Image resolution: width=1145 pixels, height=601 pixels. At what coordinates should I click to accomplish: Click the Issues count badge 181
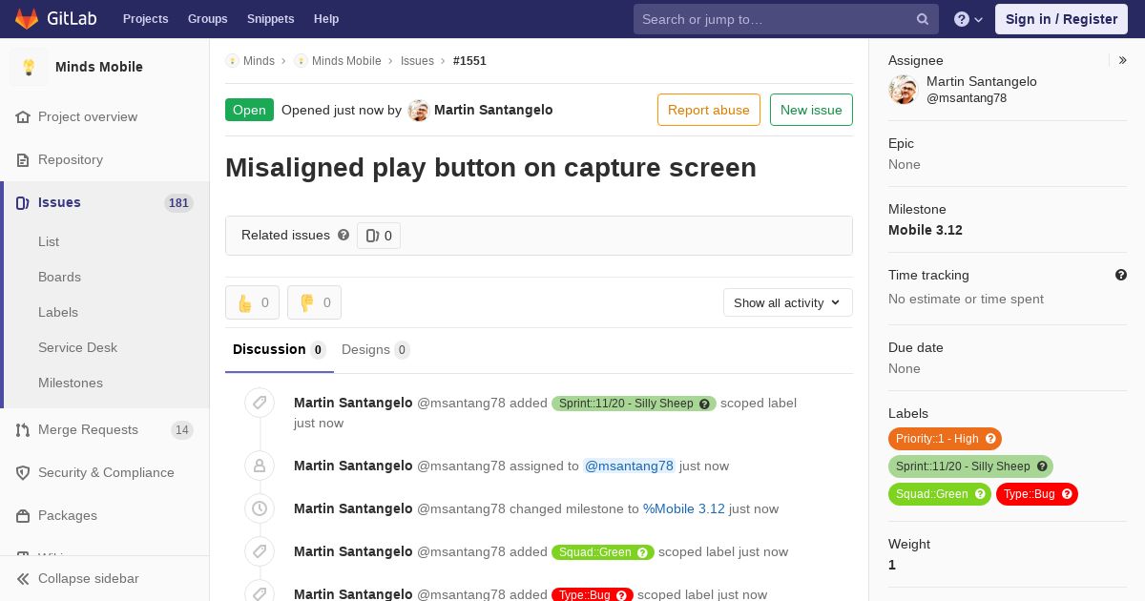click(x=178, y=202)
